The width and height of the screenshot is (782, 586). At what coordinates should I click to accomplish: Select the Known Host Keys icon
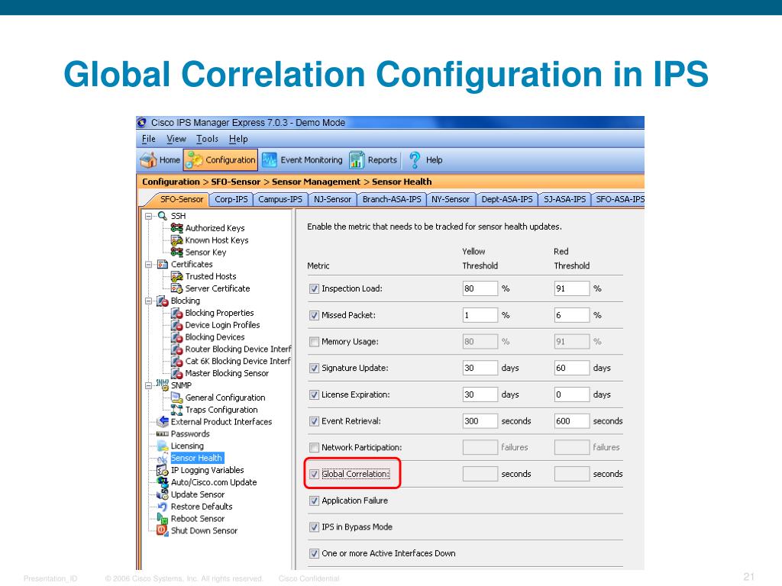tap(176, 240)
